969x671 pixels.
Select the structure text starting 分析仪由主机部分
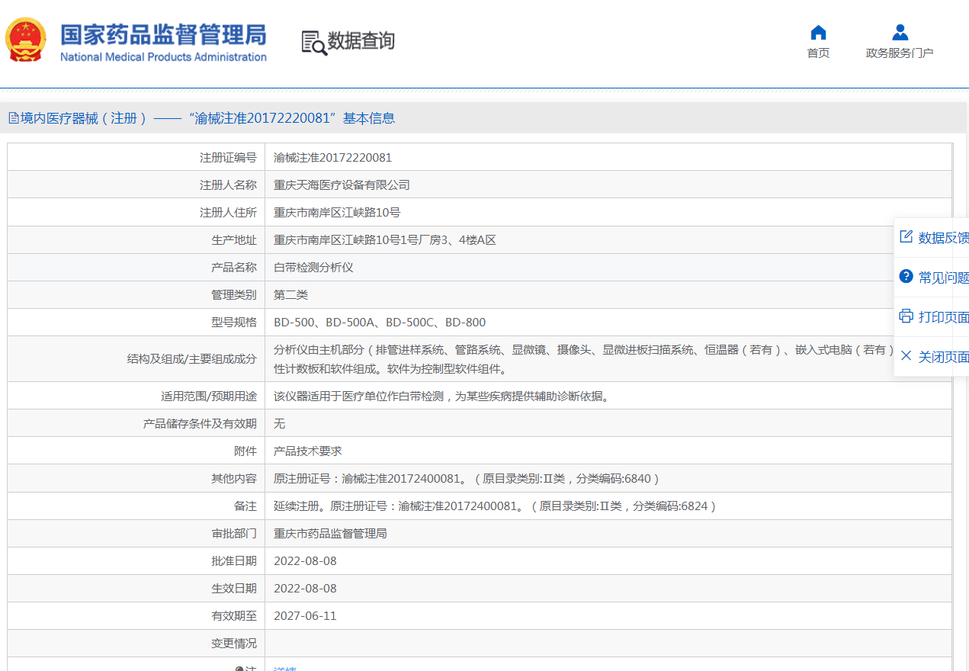click(584, 359)
